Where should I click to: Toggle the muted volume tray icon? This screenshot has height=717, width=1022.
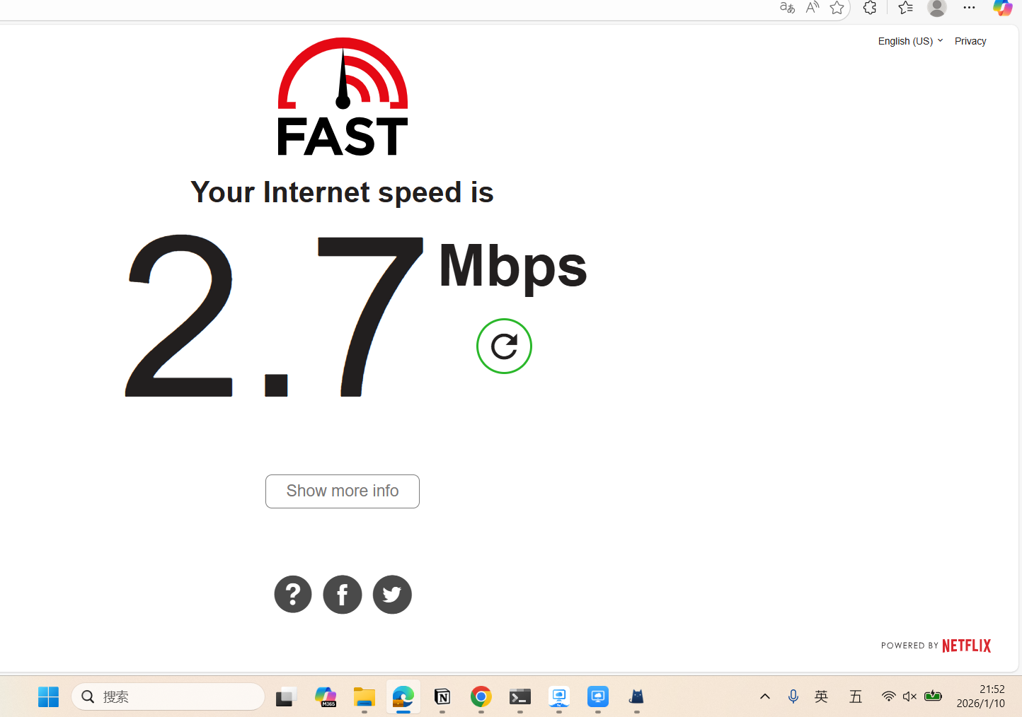click(x=910, y=696)
